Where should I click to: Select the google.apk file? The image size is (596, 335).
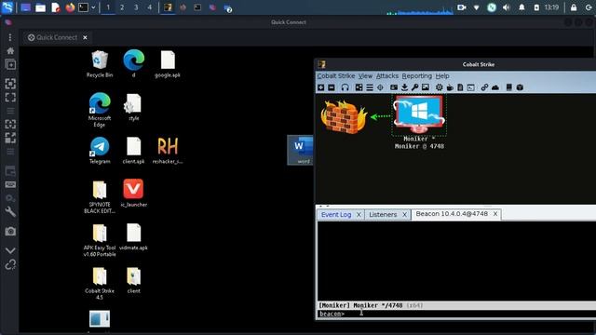tap(168, 64)
